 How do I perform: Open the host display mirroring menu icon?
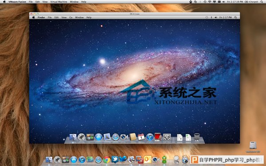click(x=215, y=2)
